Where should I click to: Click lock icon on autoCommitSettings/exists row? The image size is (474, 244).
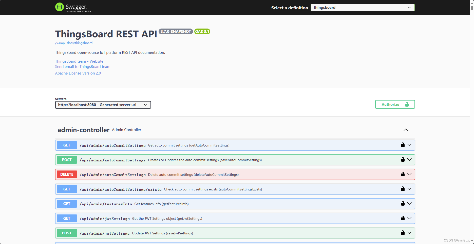(x=403, y=189)
